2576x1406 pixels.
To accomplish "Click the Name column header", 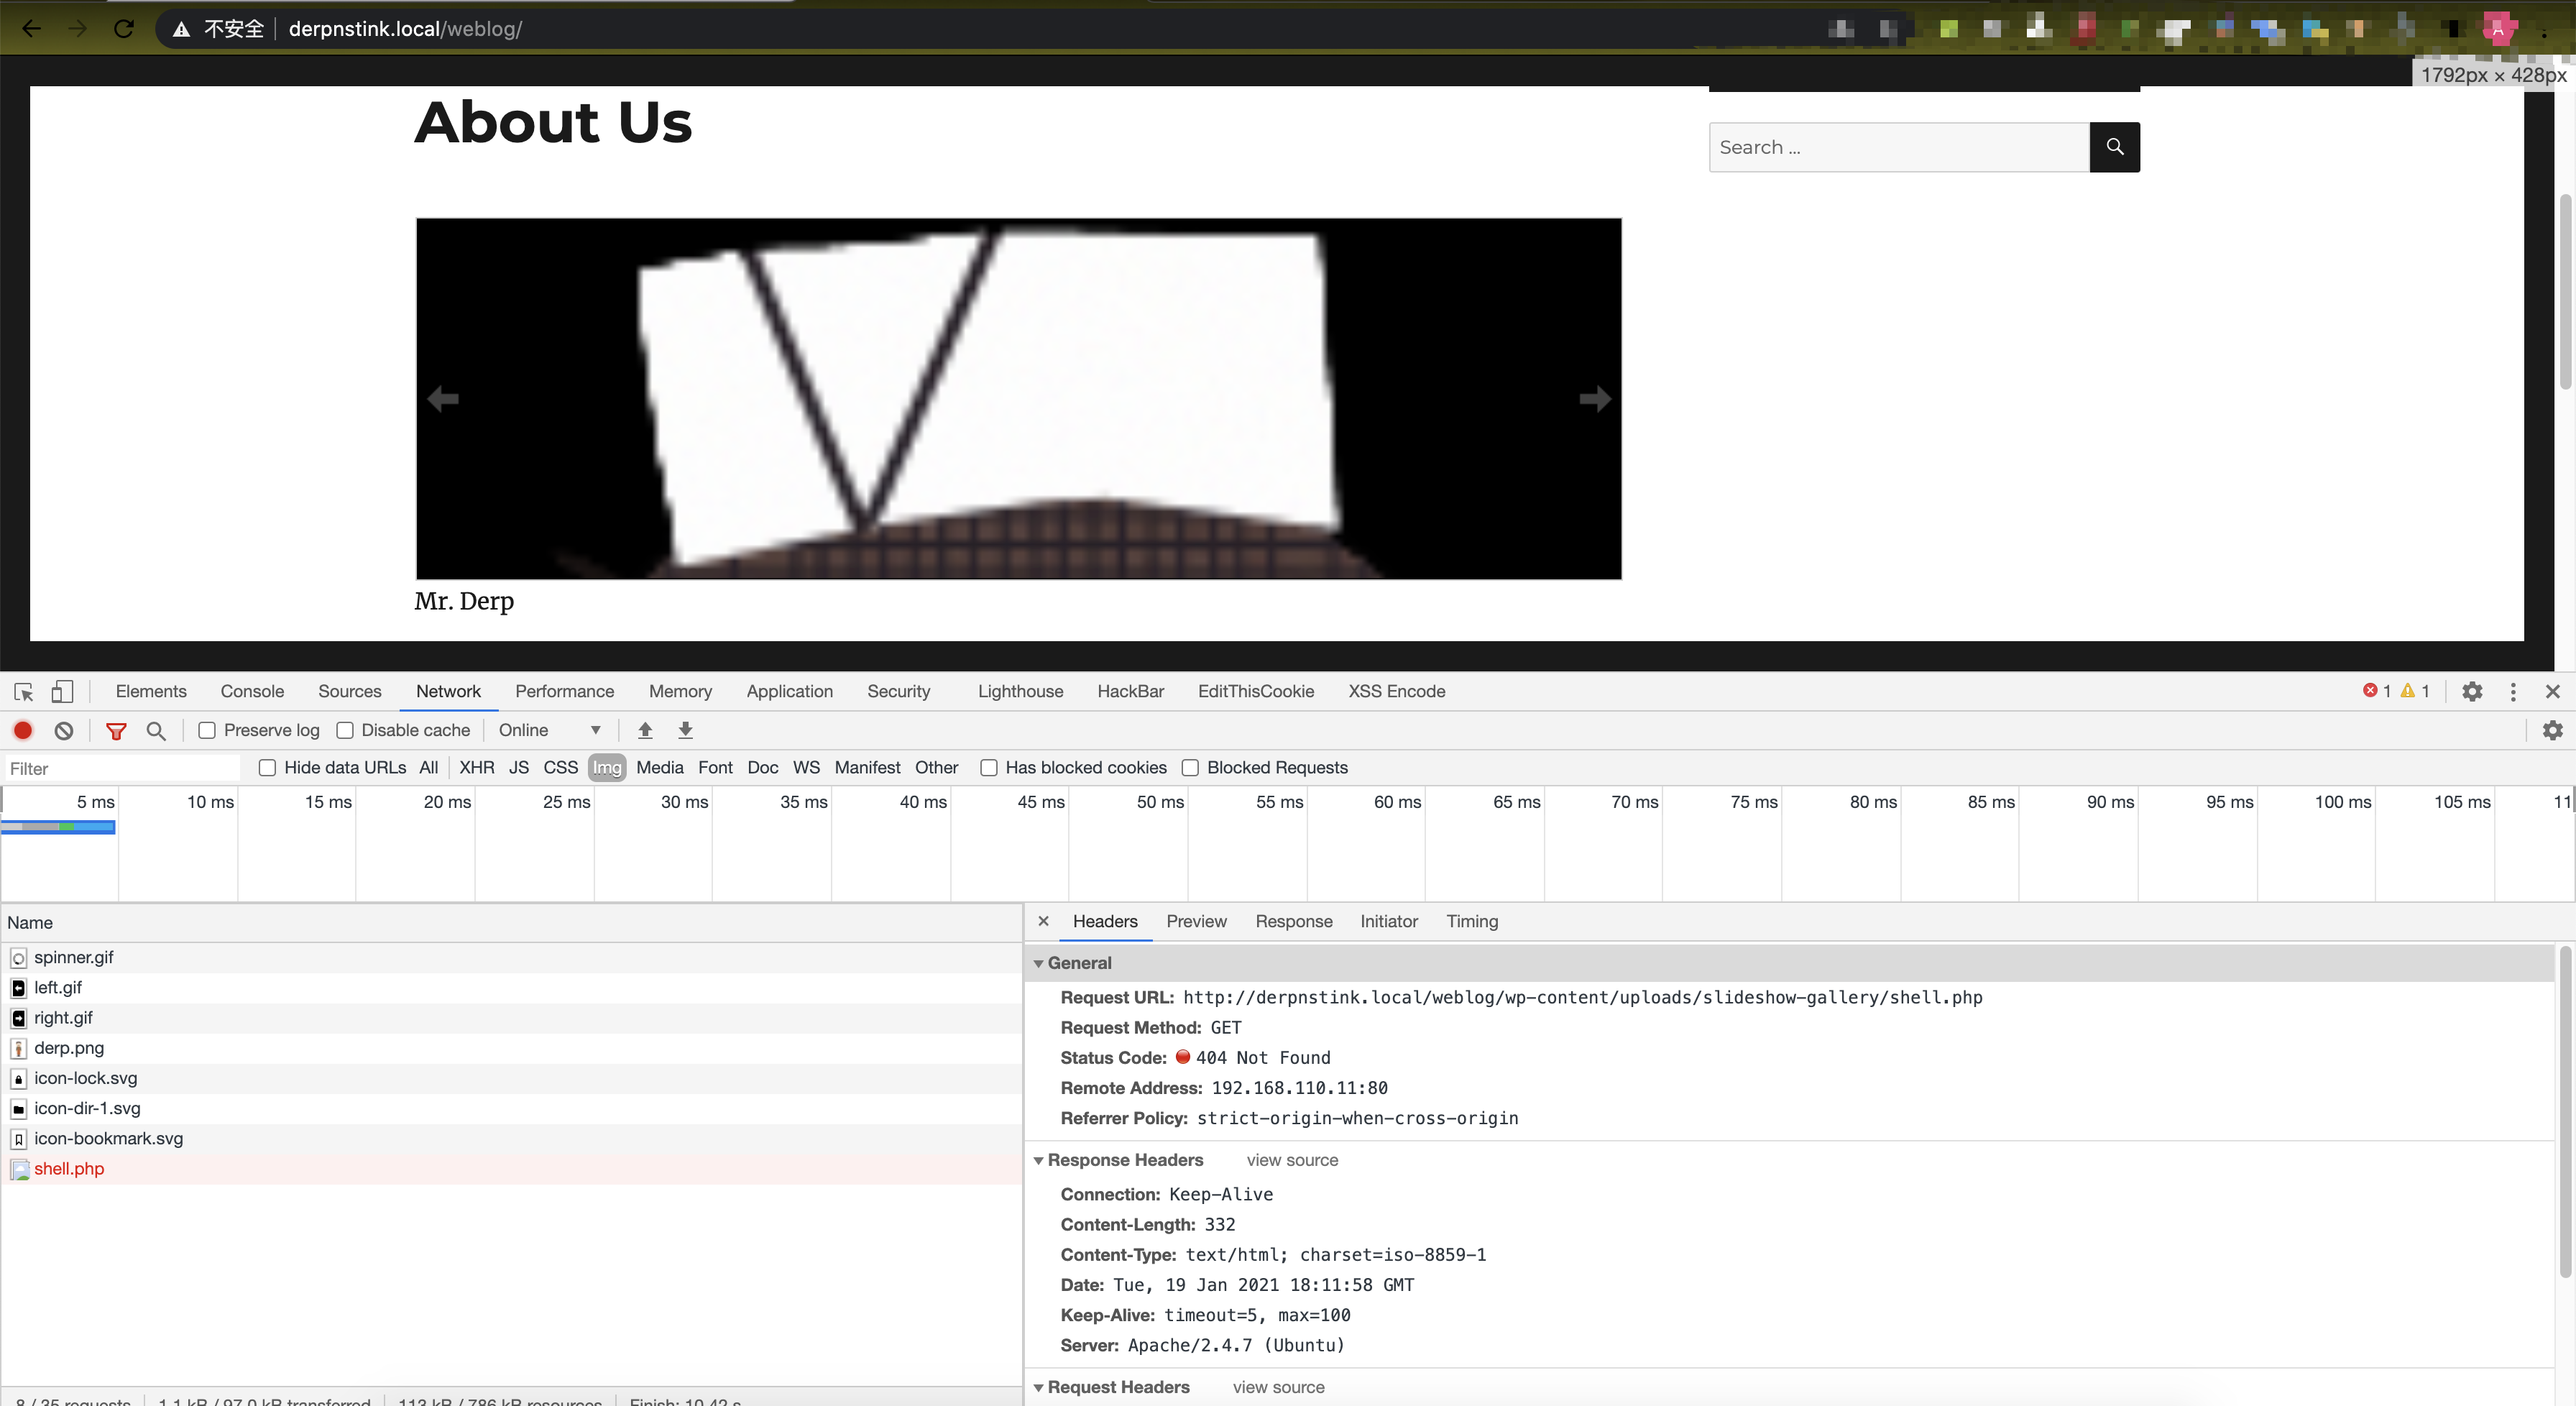I will point(511,922).
